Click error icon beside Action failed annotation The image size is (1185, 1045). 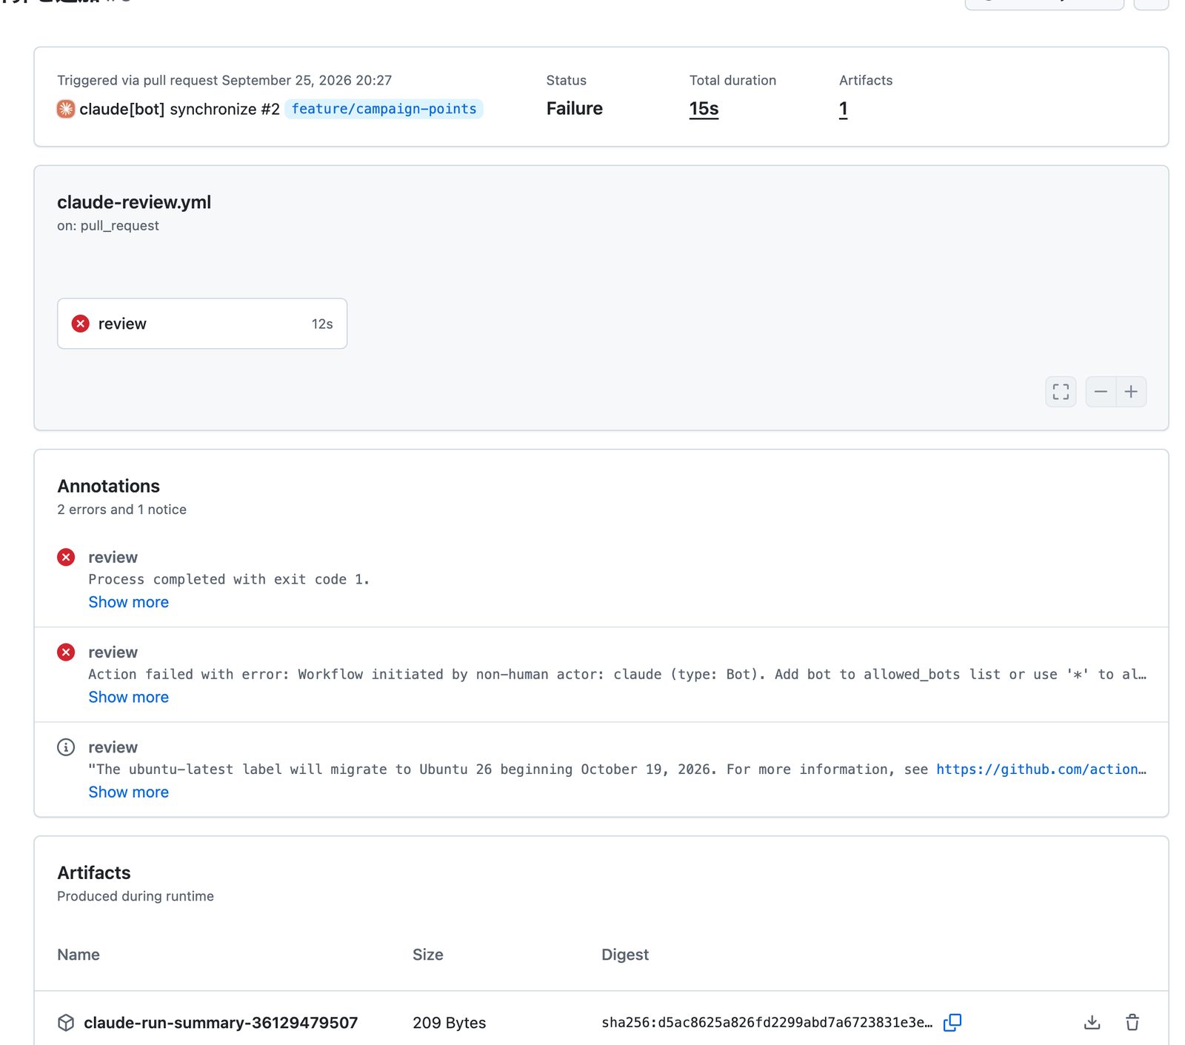[66, 652]
